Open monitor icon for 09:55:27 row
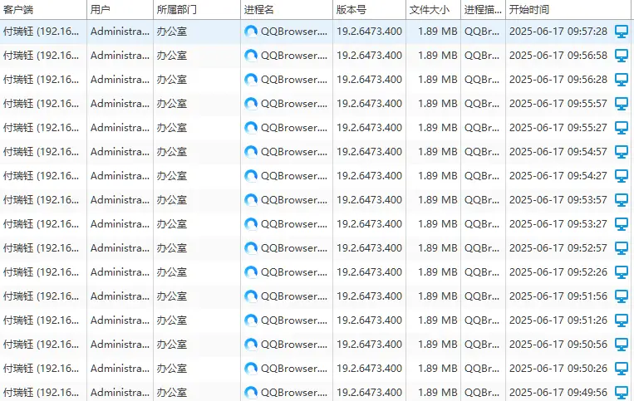 (621, 128)
